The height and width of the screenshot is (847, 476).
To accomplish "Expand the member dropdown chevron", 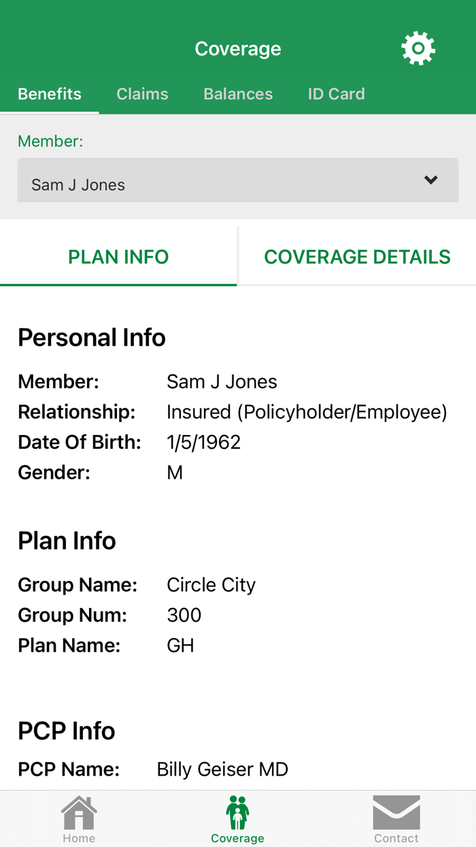I will point(430,180).
